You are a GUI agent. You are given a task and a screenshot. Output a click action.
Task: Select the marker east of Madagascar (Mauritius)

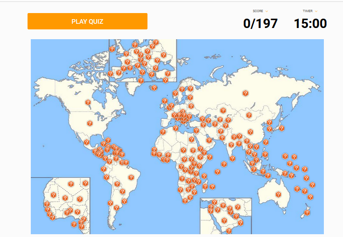[x=212, y=187]
